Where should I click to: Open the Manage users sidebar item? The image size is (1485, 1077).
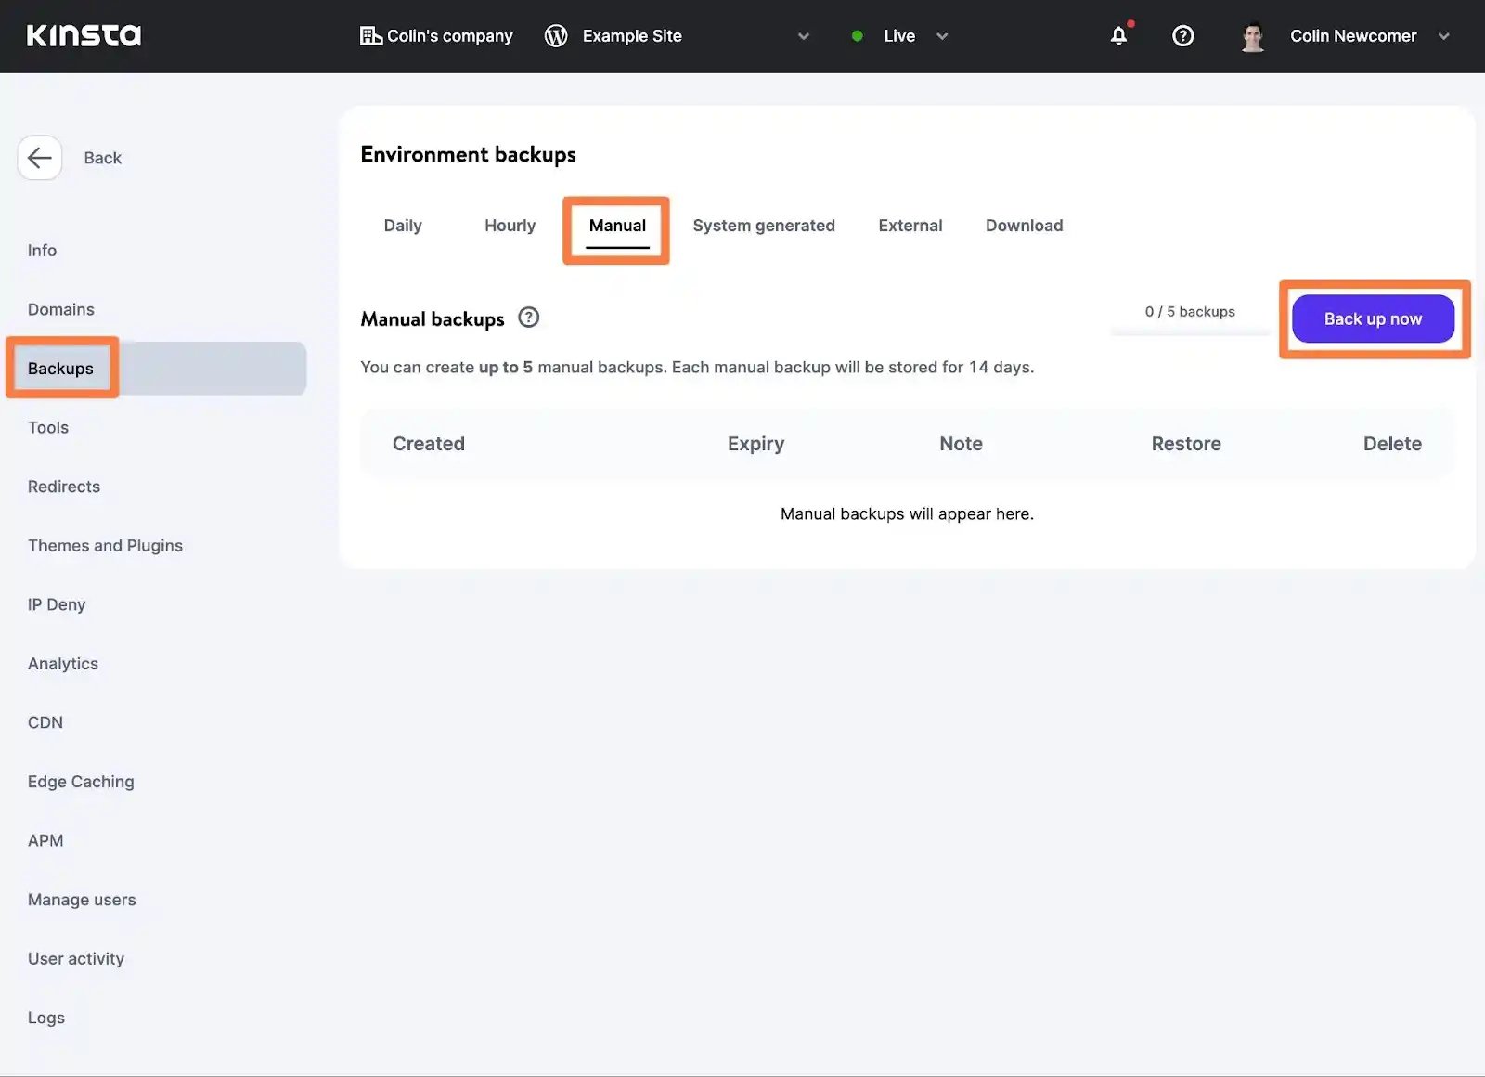[x=82, y=900]
